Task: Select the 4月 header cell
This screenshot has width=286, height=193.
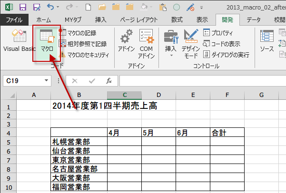Action: (124, 133)
